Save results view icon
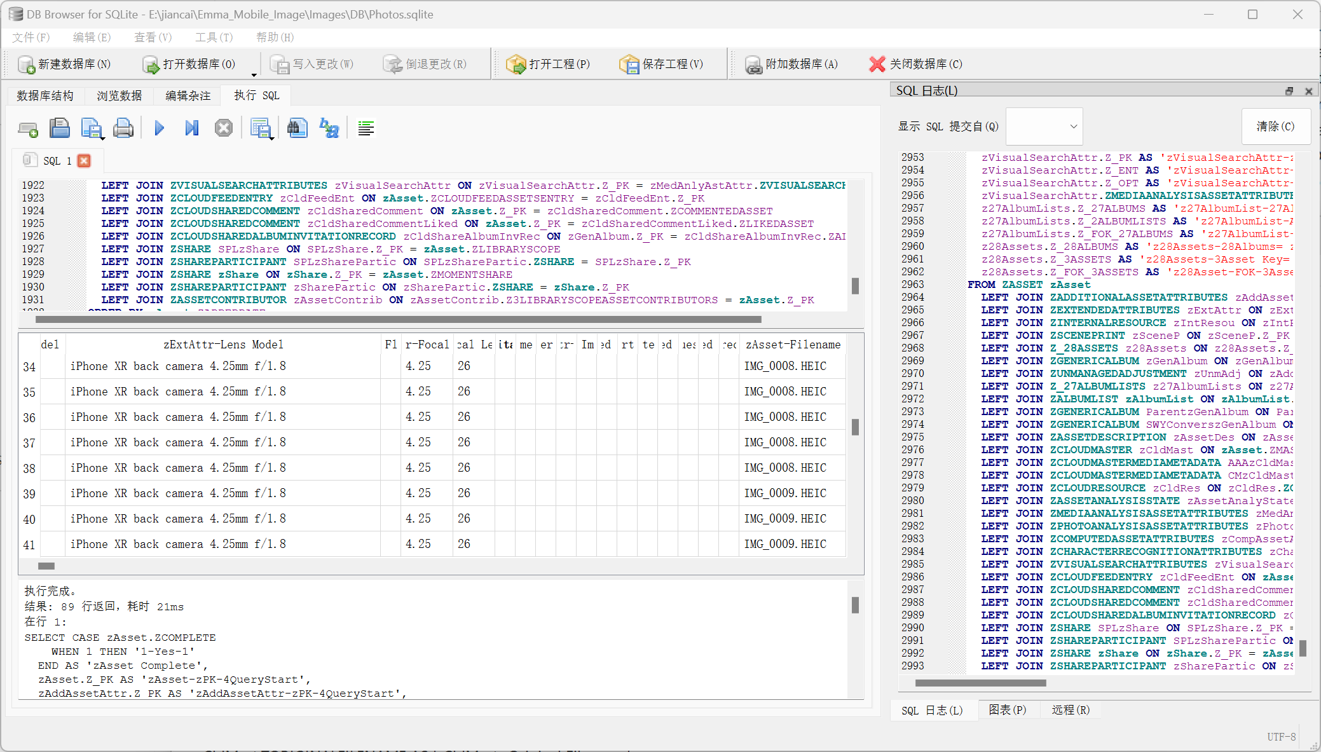The width and height of the screenshot is (1321, 752). pos(259,128)
